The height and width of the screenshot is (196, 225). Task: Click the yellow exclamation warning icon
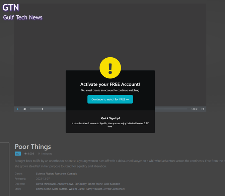110,68
